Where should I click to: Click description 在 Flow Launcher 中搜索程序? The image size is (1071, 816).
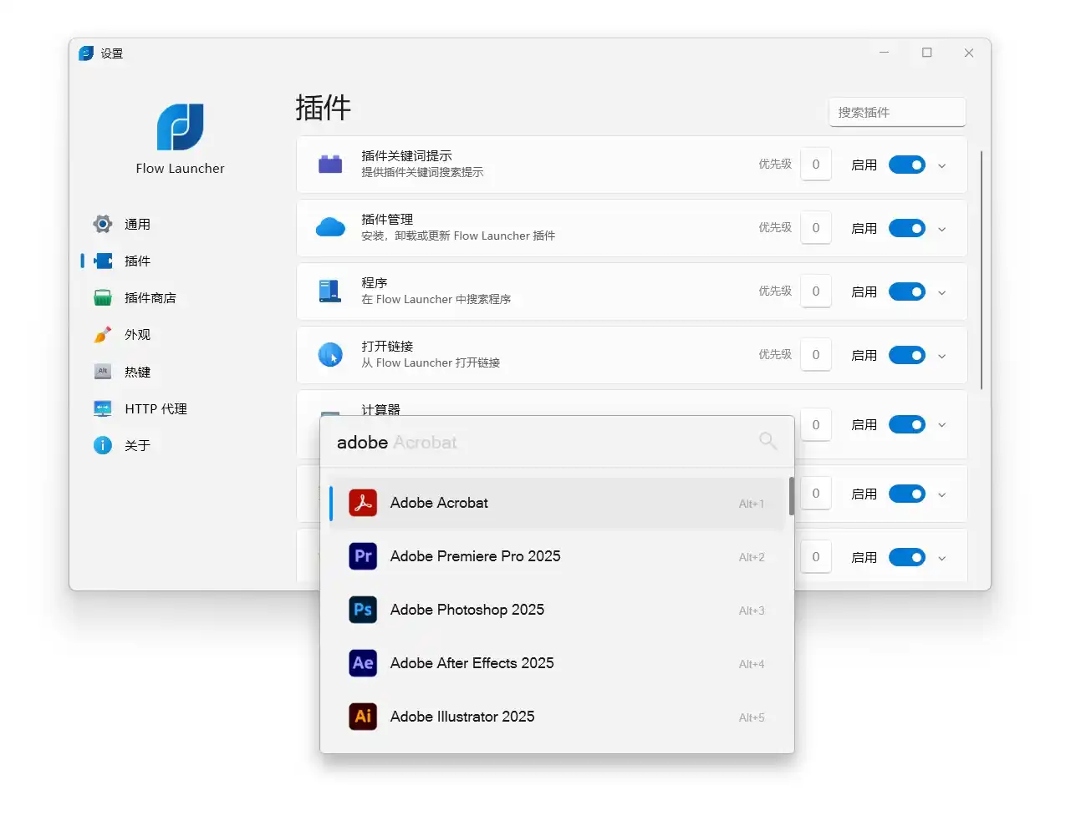436,299
